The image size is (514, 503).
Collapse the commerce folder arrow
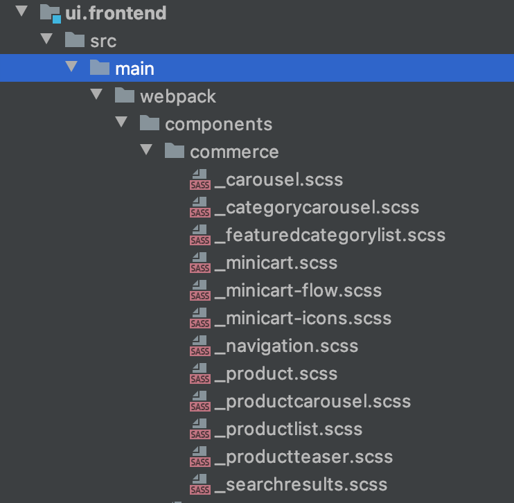146,150
